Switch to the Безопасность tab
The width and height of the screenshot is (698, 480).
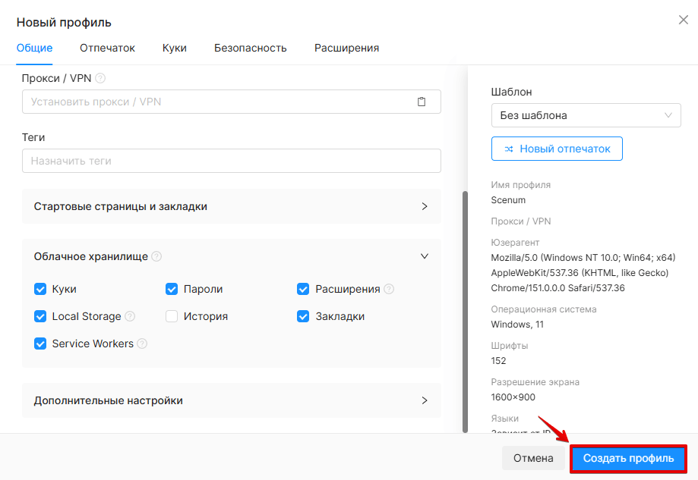[x=250, y=48]
